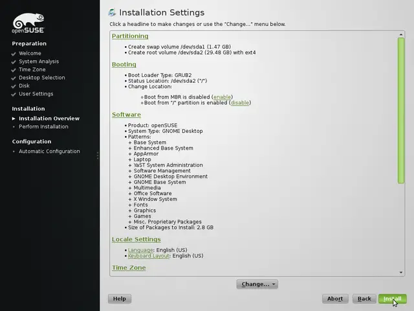414x311 pixels.
Task: Enable boot from MBR link
Action: [222, 97]
